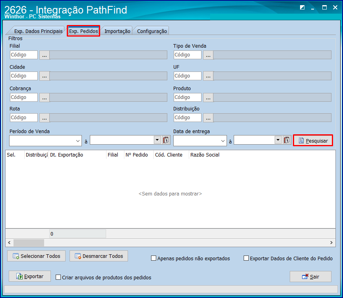Click Distribuição Código input field
Screen dimensions: 343x298
188,118
